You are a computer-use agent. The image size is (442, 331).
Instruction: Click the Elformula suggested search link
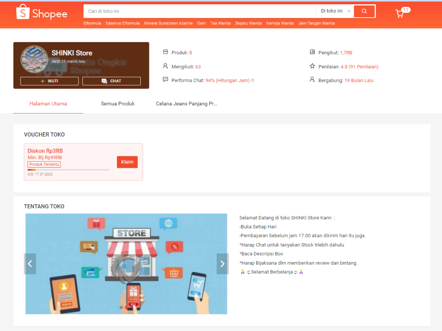tap(92, 23)
